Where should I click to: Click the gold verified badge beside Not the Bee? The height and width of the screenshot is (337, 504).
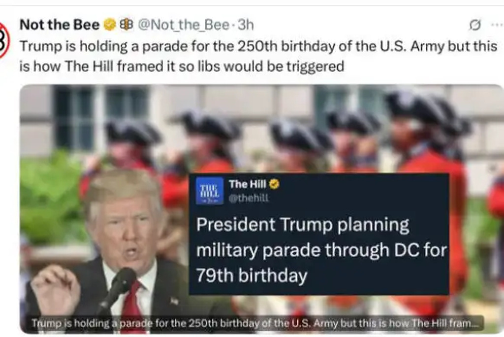[110, 25]
